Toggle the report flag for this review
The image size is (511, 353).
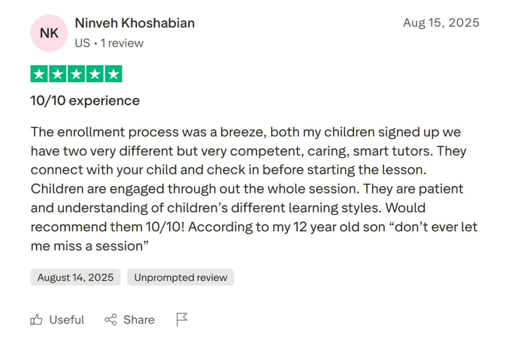point(182,320)
